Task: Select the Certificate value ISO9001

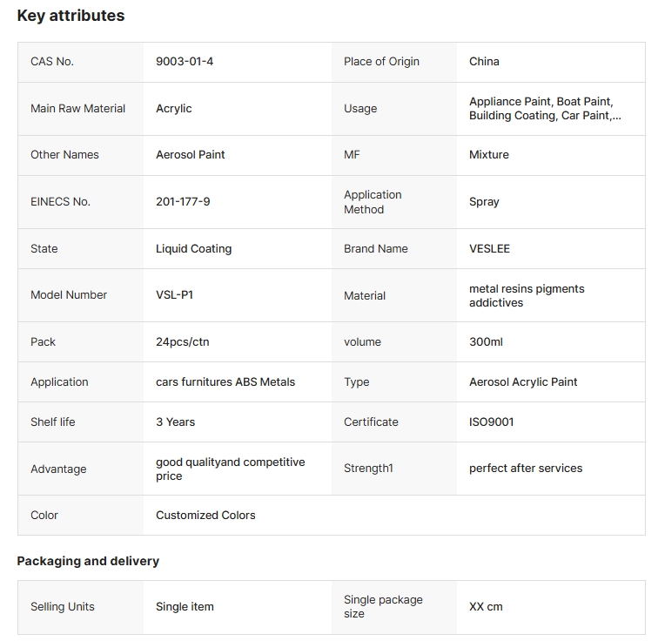Action: click(x=491, y=422)
